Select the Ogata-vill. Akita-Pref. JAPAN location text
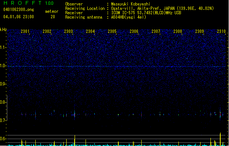Screen dimensions: 229x146 (x=162, y=8)
